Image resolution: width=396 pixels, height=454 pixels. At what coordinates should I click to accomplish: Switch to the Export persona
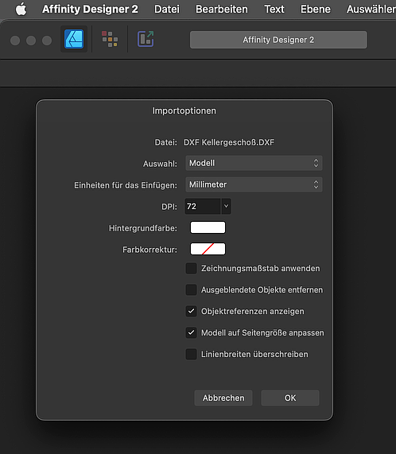pos(146,39)
